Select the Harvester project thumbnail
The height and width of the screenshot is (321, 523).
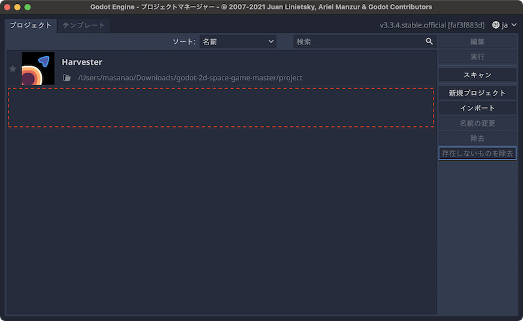click(38, 69)
